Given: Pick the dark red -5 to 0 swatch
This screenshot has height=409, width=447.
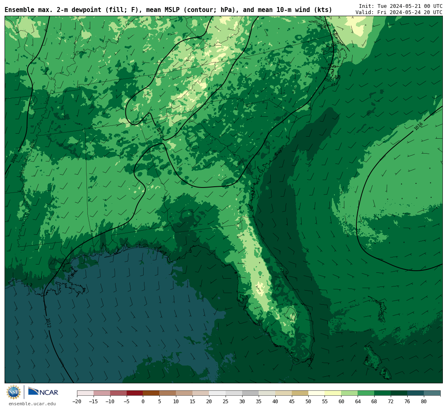Looking at the screenshot, I should (135, 393).
